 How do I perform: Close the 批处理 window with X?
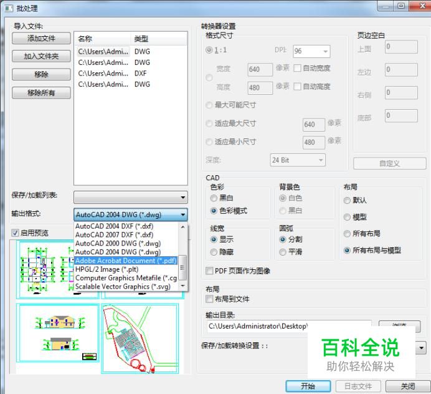point(420,6)
